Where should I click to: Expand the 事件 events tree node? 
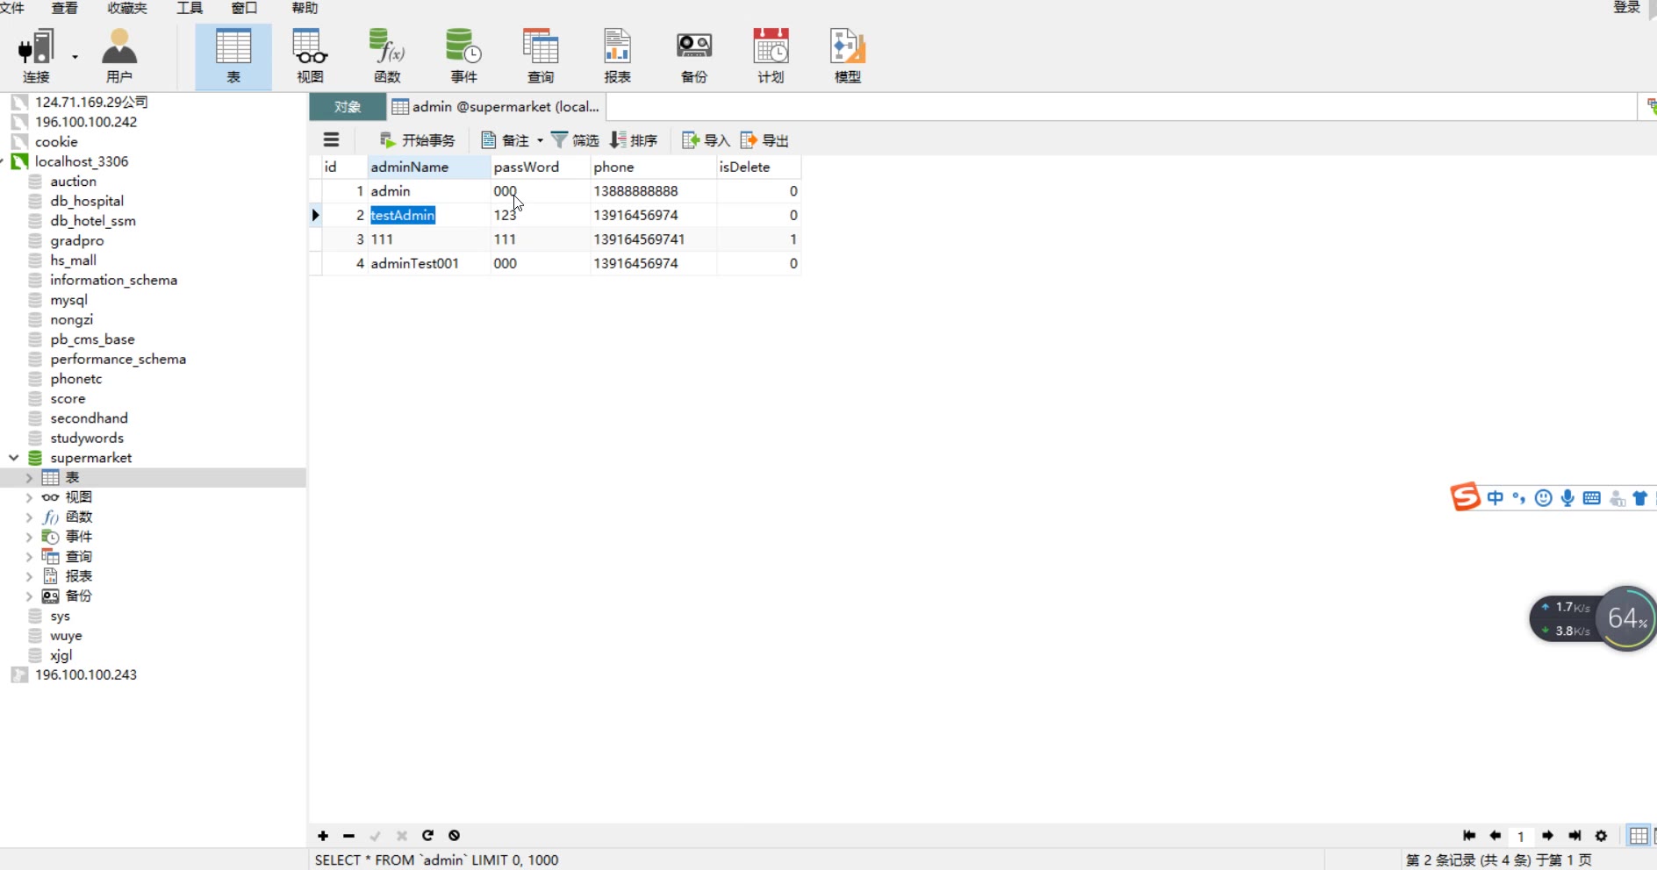pyautogui.click(x=29, y=537)
